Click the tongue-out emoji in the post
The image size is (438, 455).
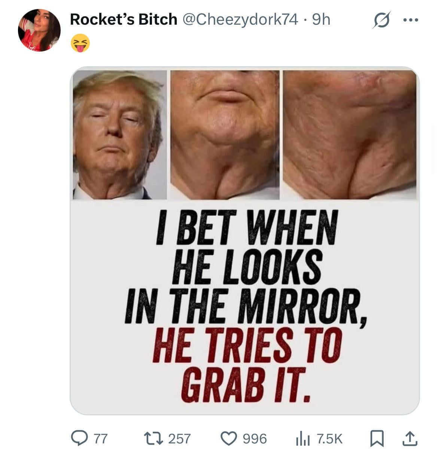coord(80,42)
